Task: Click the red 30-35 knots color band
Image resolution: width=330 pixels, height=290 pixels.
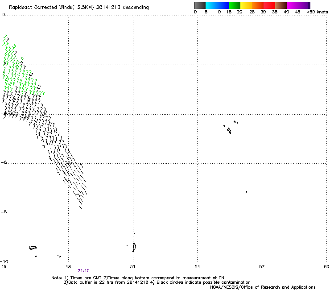Action: point(269,5)
